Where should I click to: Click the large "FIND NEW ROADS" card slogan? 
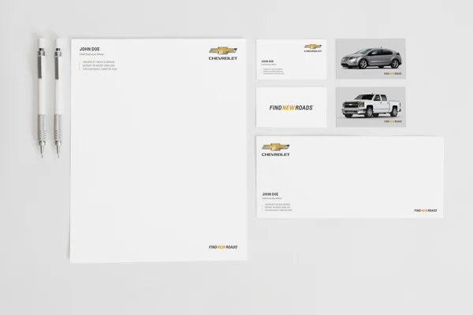291,108
